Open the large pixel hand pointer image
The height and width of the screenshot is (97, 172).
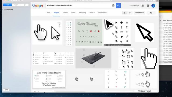coord(149,58)
